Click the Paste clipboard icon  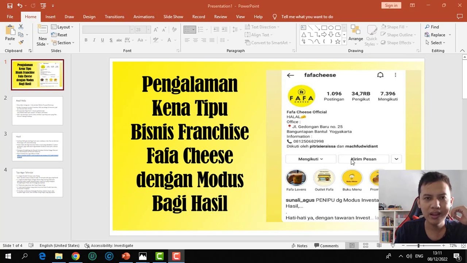click(10, 30)
